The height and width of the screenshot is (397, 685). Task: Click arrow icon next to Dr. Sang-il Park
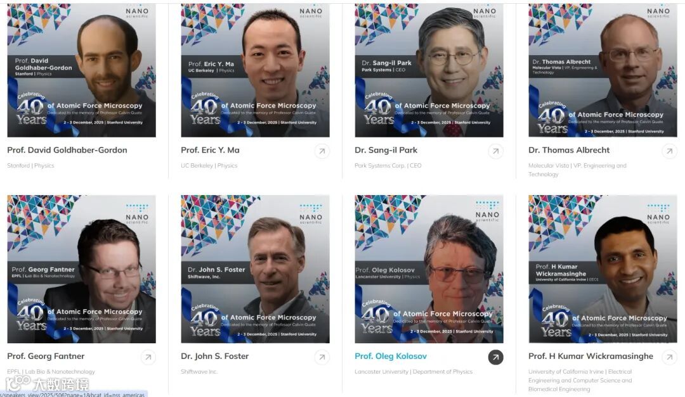click(495, 151)
